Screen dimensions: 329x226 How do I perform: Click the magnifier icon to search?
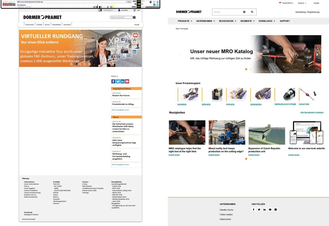click(x=252, y=12)
